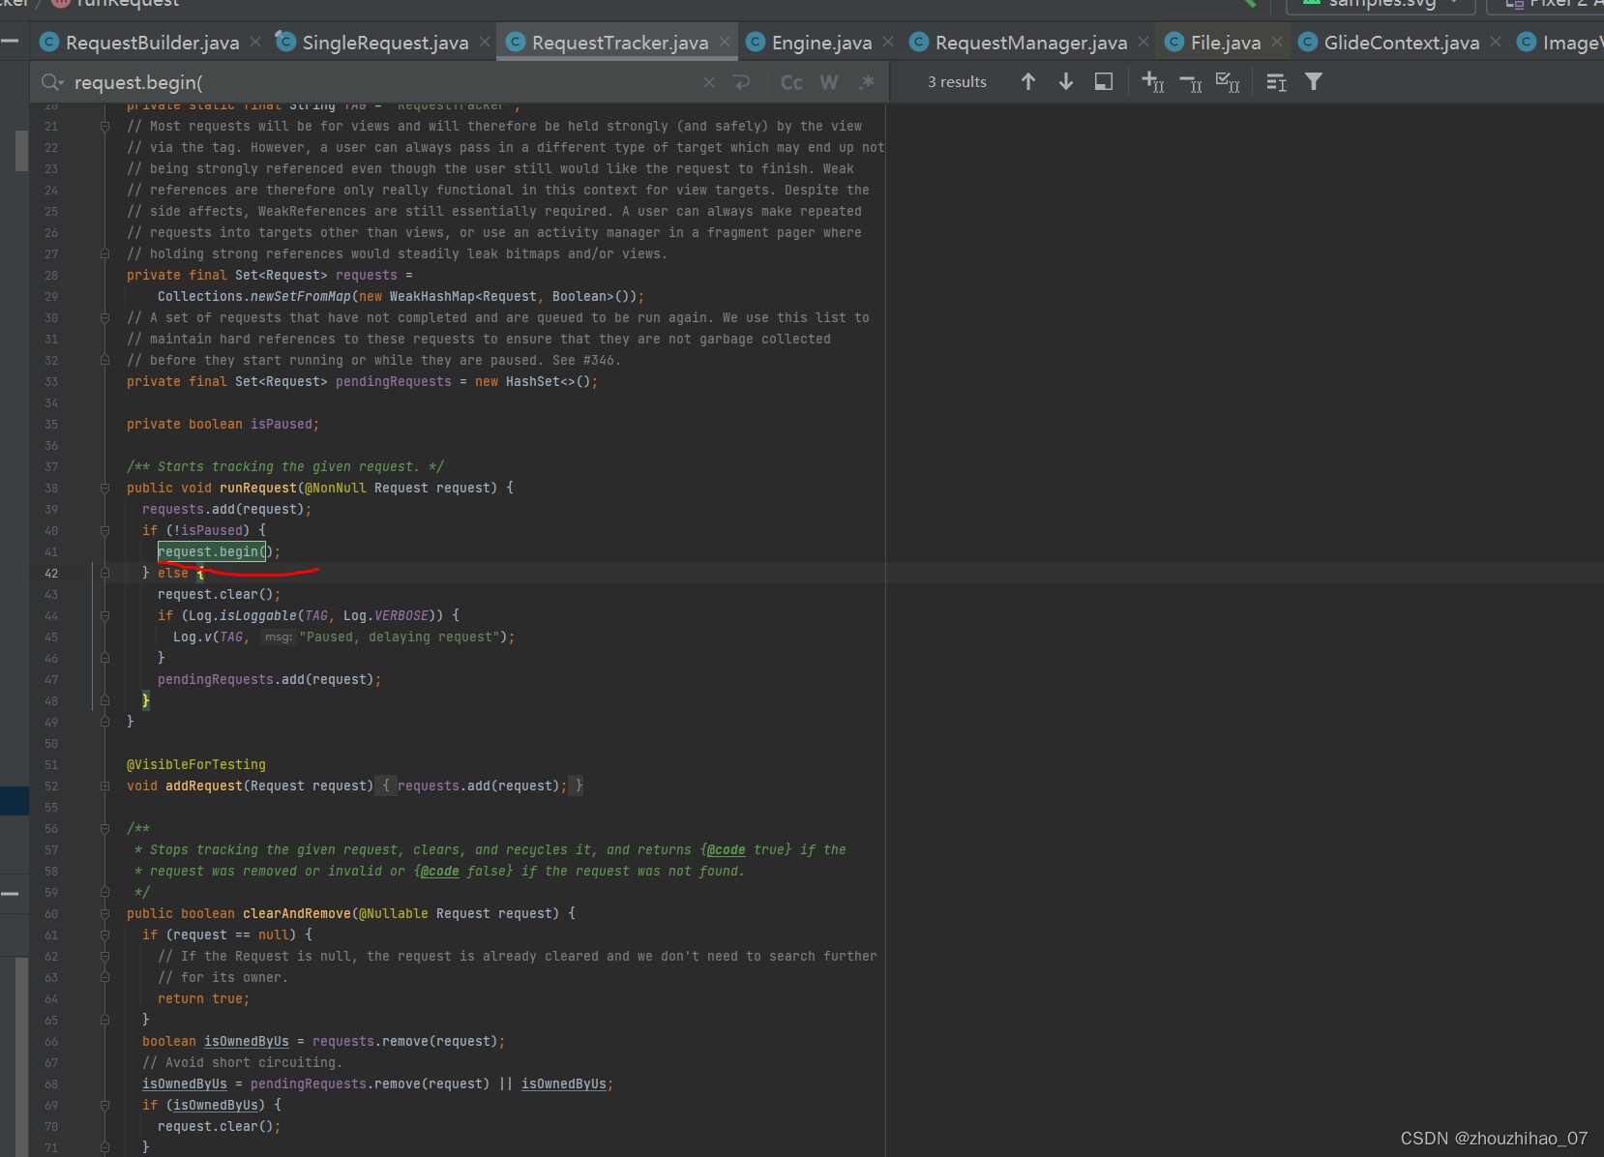This screenshot has width=1604, height=1157.
Task: Click underlined 'isOwnedByUs' on line 66
Action: [x=246, y=1042]
